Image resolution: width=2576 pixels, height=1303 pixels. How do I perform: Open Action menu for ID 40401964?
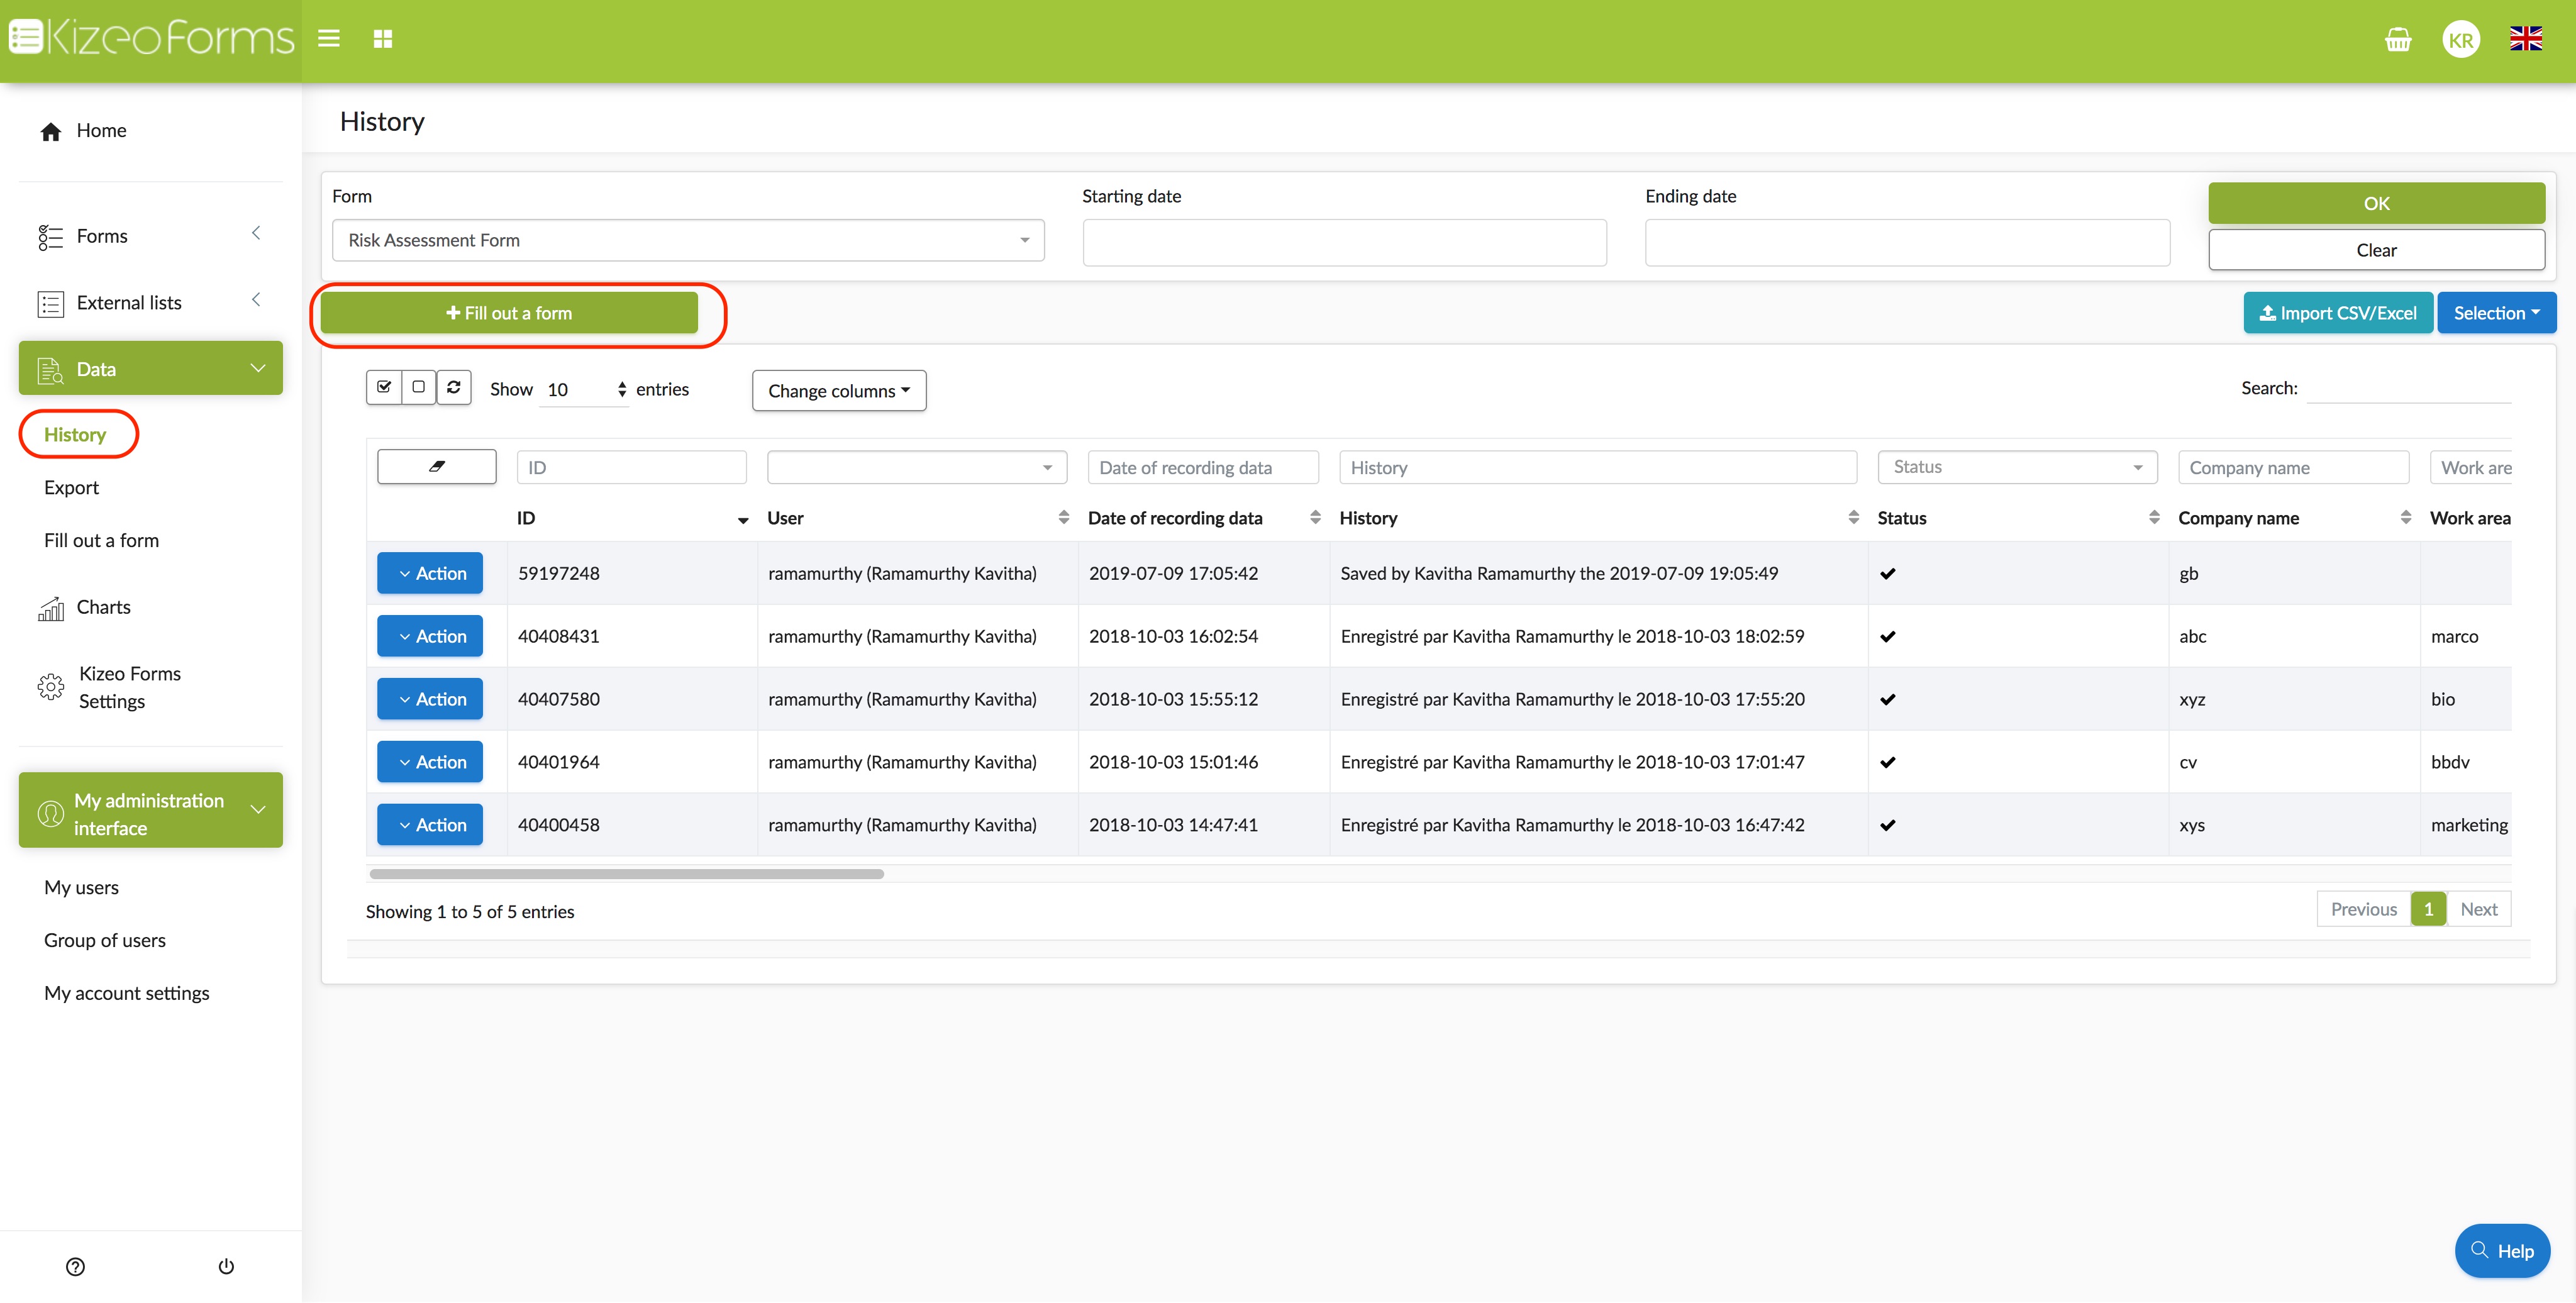pos(430,763)
